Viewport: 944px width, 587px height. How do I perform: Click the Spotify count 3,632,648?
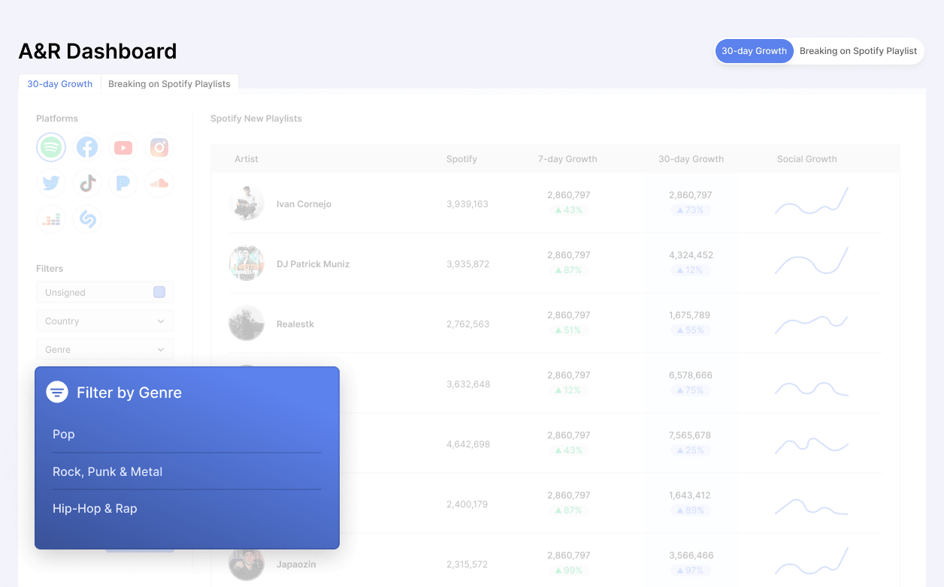467,384
